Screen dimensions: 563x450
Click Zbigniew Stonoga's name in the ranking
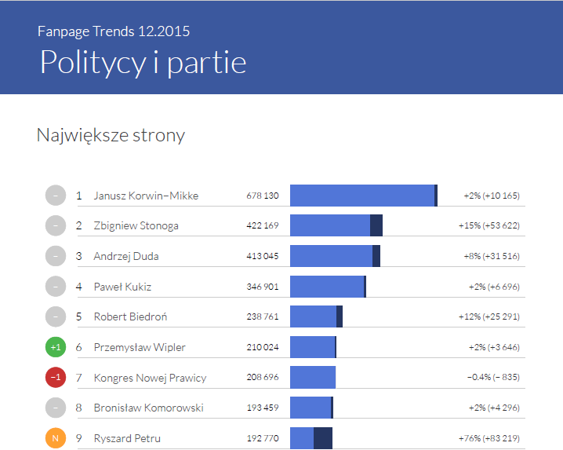pos(136,226)
